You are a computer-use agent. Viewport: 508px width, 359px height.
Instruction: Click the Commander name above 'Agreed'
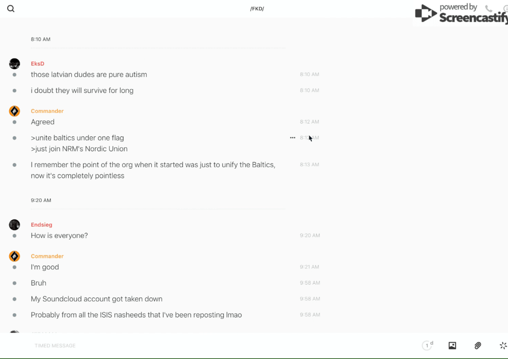(47, 111)
